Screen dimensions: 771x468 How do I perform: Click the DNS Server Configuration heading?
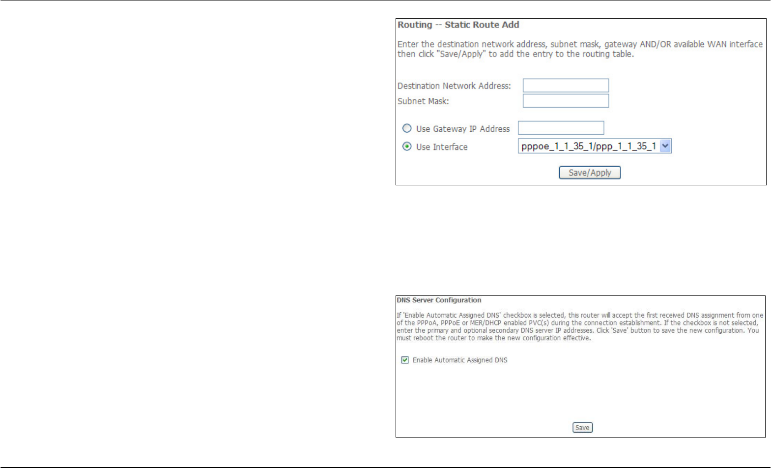439,300
